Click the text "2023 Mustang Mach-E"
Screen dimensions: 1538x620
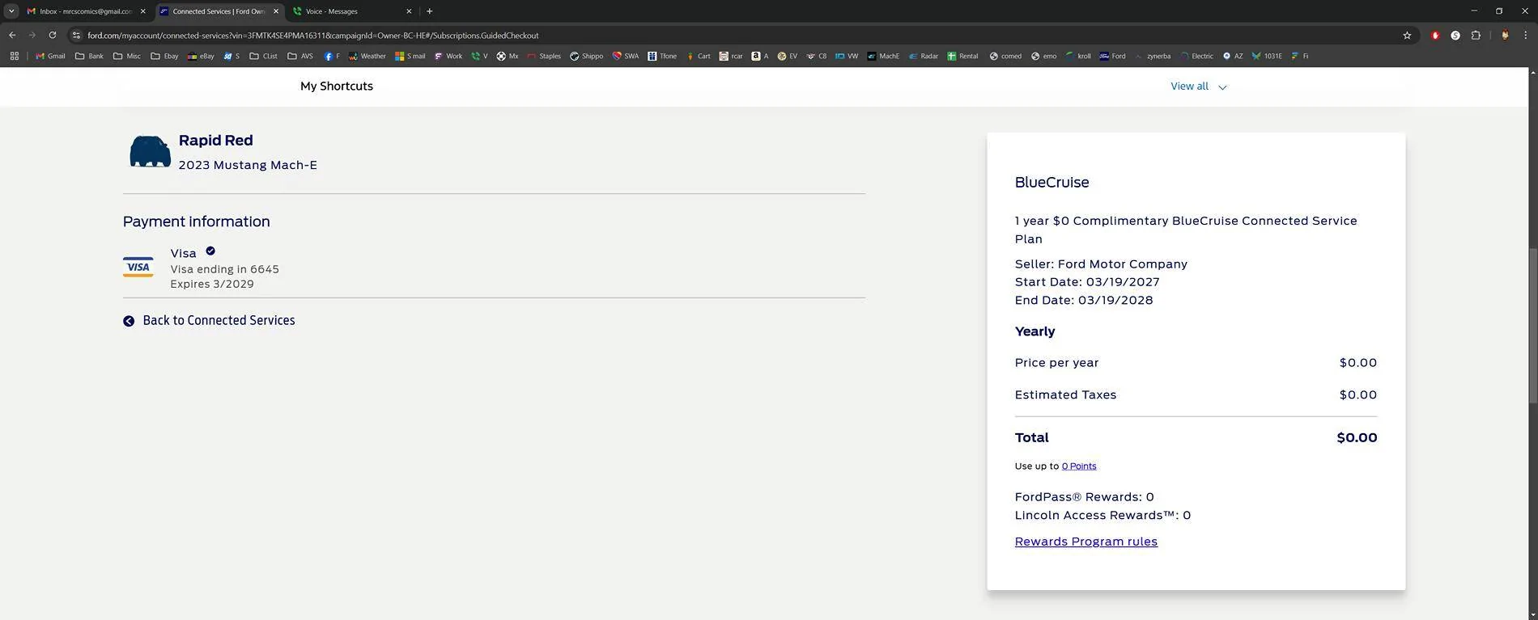pyautogui.click(x=248, y=165)
